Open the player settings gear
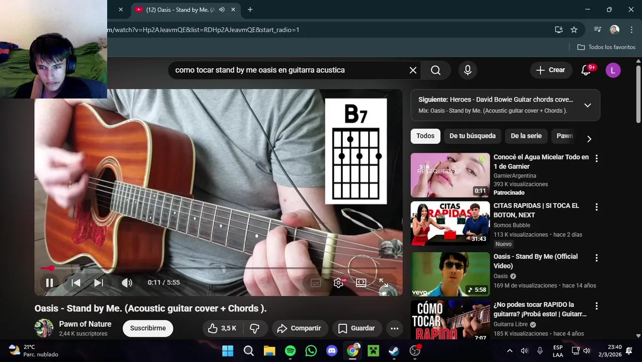Viewport: 642px width, 362px height. point(338,283)
